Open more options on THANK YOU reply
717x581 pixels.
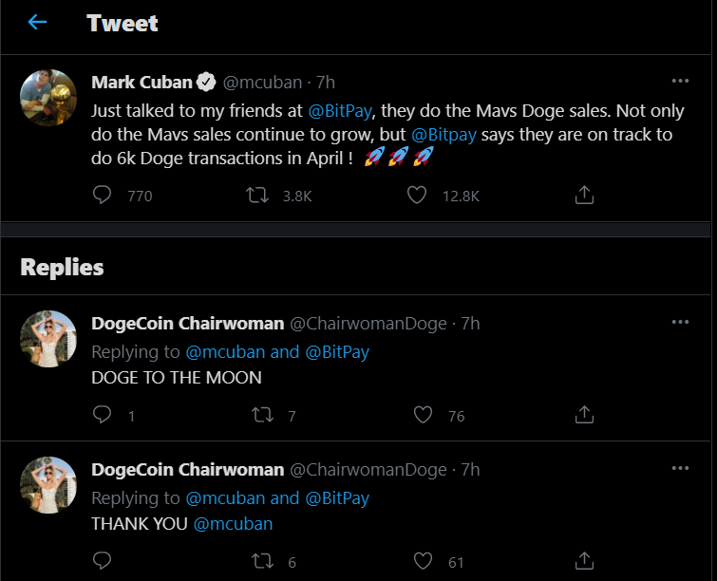click(680, 469)
